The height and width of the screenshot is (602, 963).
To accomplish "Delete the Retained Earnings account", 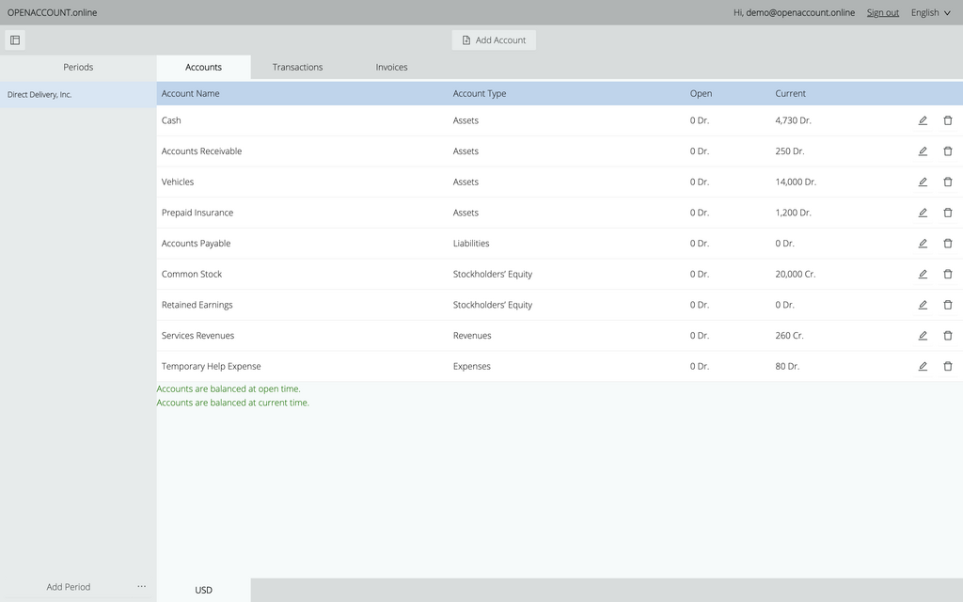I will pyautogui.click(x=948, y=305).
